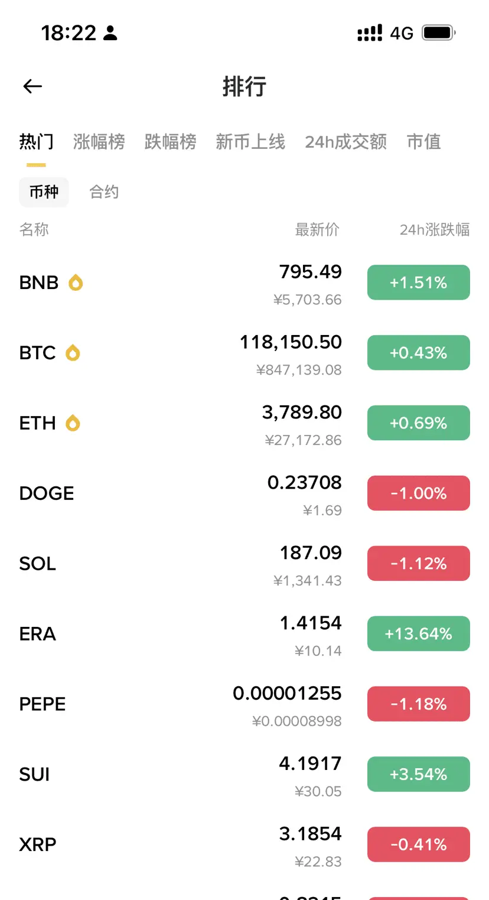
Task: Click the +3.54% change button for SUI
Action: pos(419,774)
